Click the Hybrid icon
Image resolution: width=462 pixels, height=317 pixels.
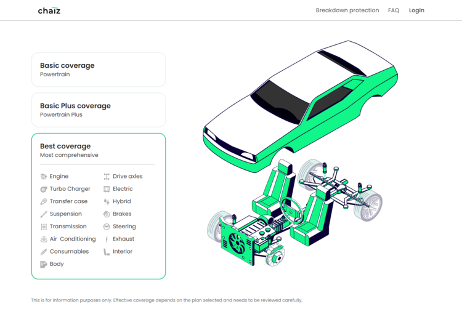point(107,201)
